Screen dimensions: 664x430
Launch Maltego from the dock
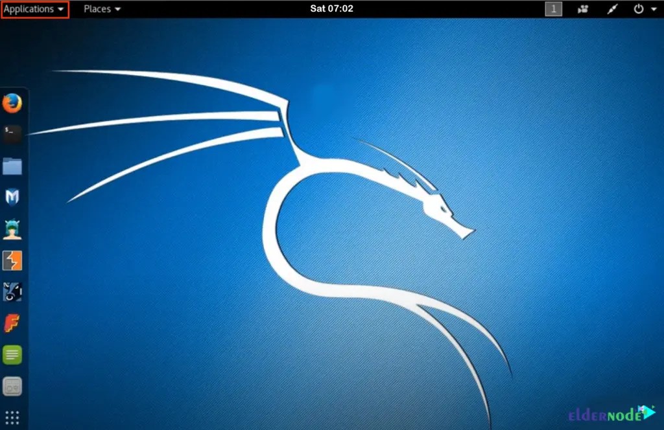pyautogui.click(x=12, y=292)
